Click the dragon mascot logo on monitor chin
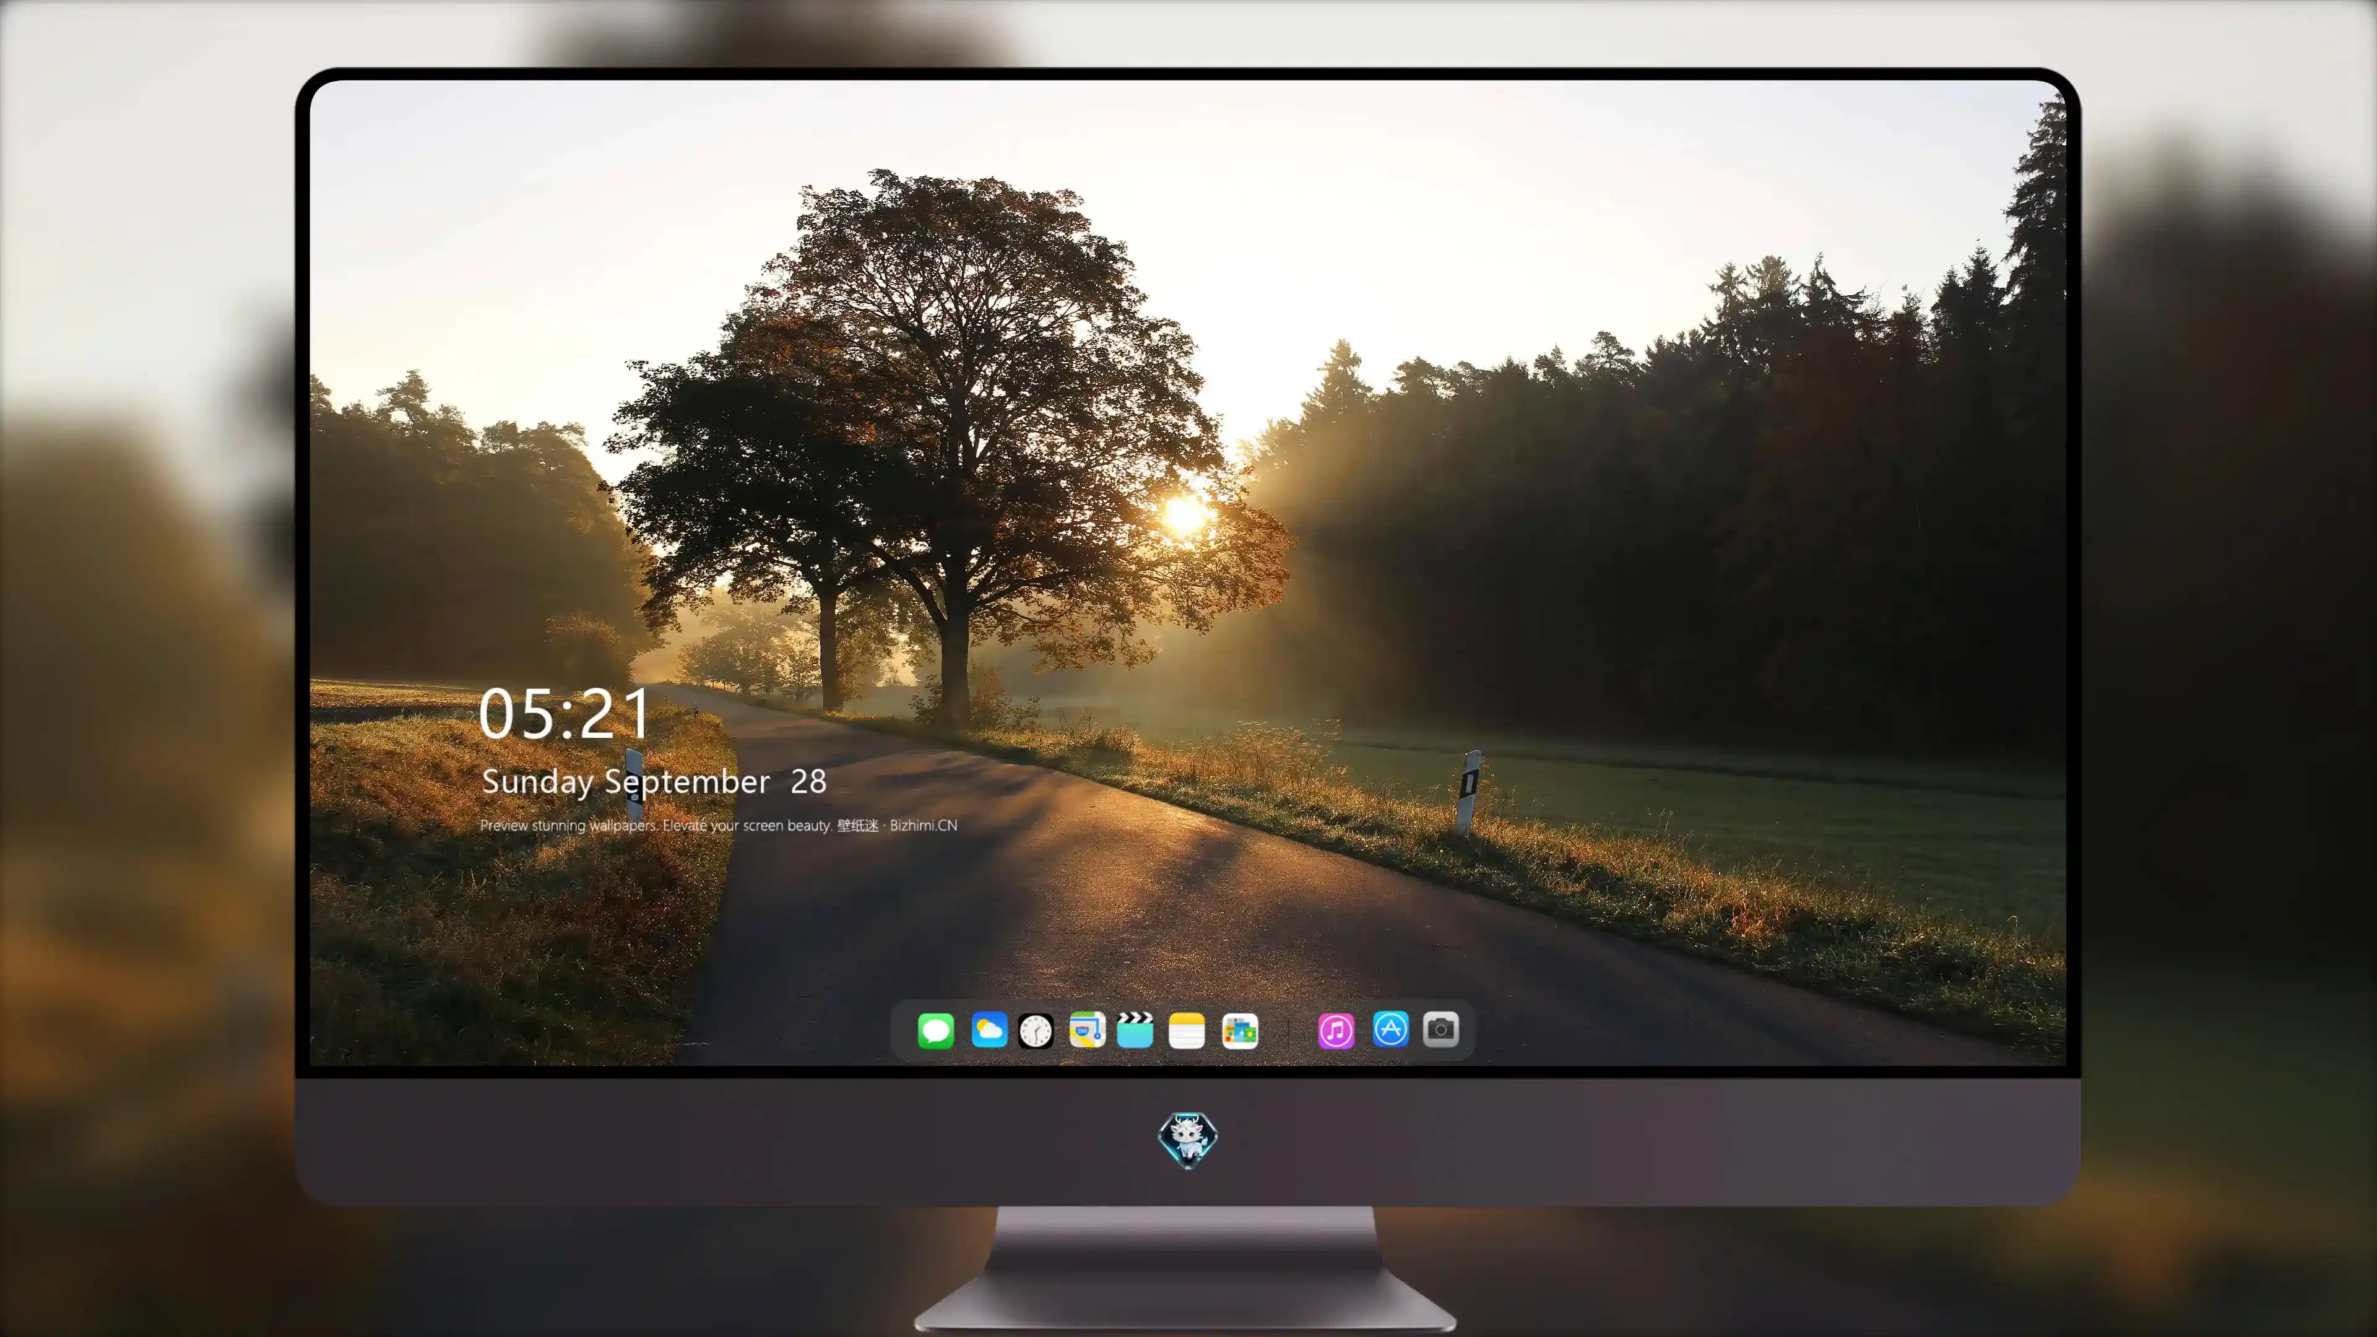The image size is (2377, 1337). click(1188, 1140)
